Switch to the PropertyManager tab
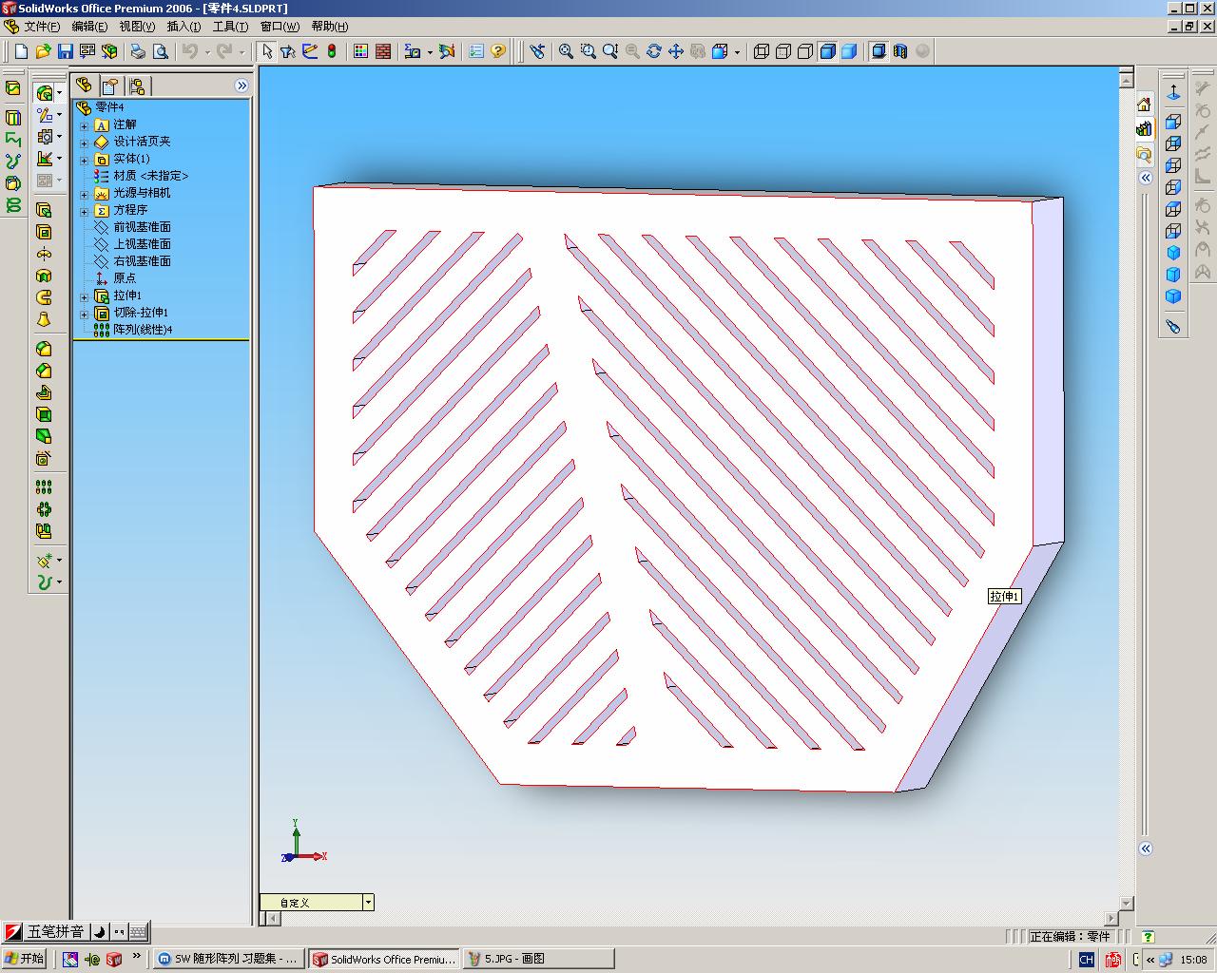This screenshot has width=1217, height=973. pos(110,86)
